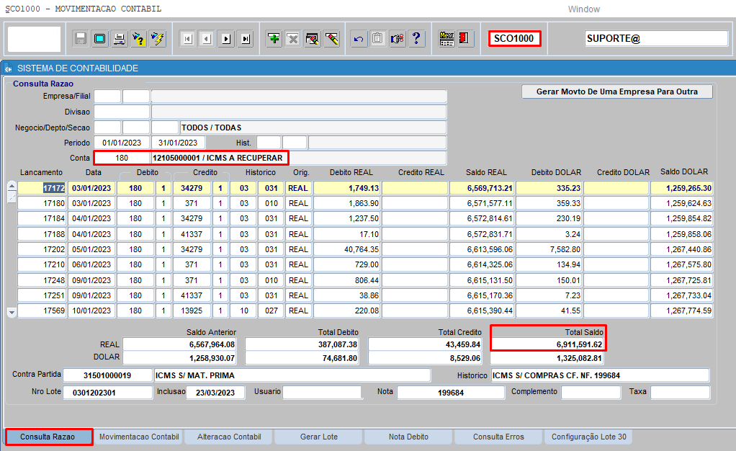Click the clipboard paste icon
This screenshot has height=451, width=736.
tap(378, 38)
